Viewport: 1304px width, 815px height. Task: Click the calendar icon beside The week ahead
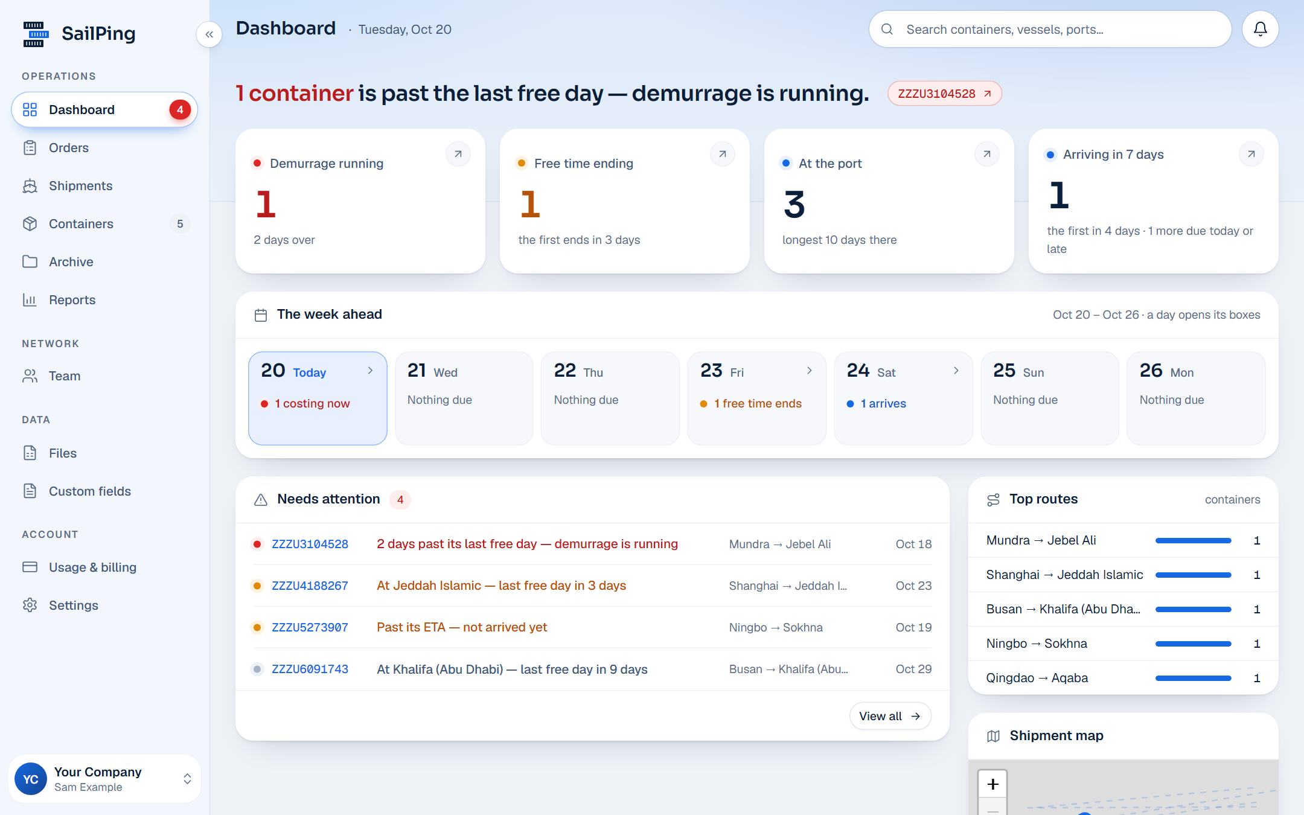pyautogui.click(x=261, y=315)
